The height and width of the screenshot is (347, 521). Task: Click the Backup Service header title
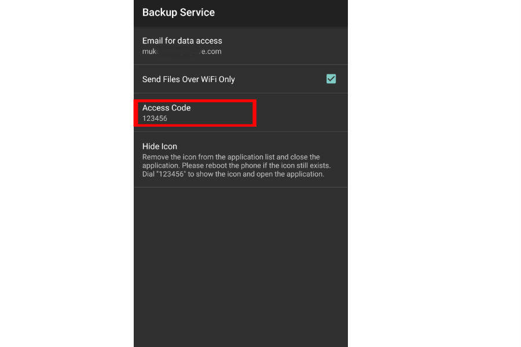click(x=178, y=12)
